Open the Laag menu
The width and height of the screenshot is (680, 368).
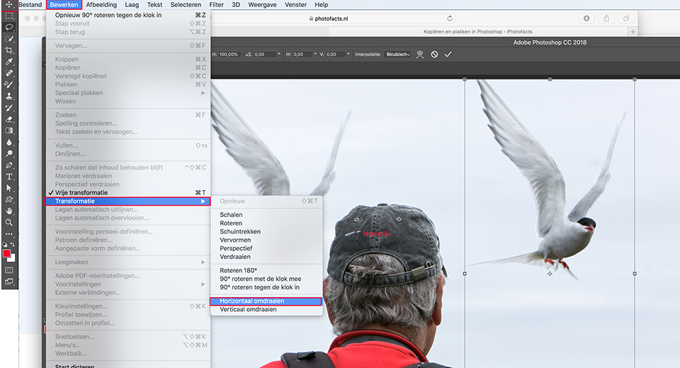pos(132,5)
